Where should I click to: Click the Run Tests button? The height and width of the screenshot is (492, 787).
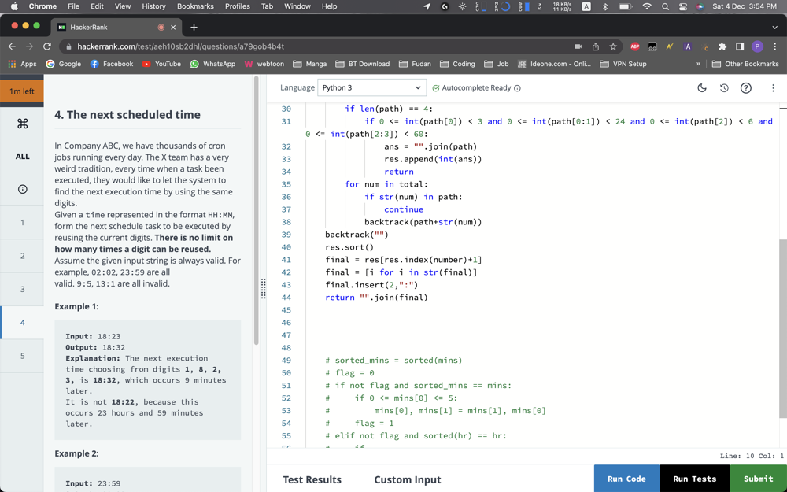695,479
